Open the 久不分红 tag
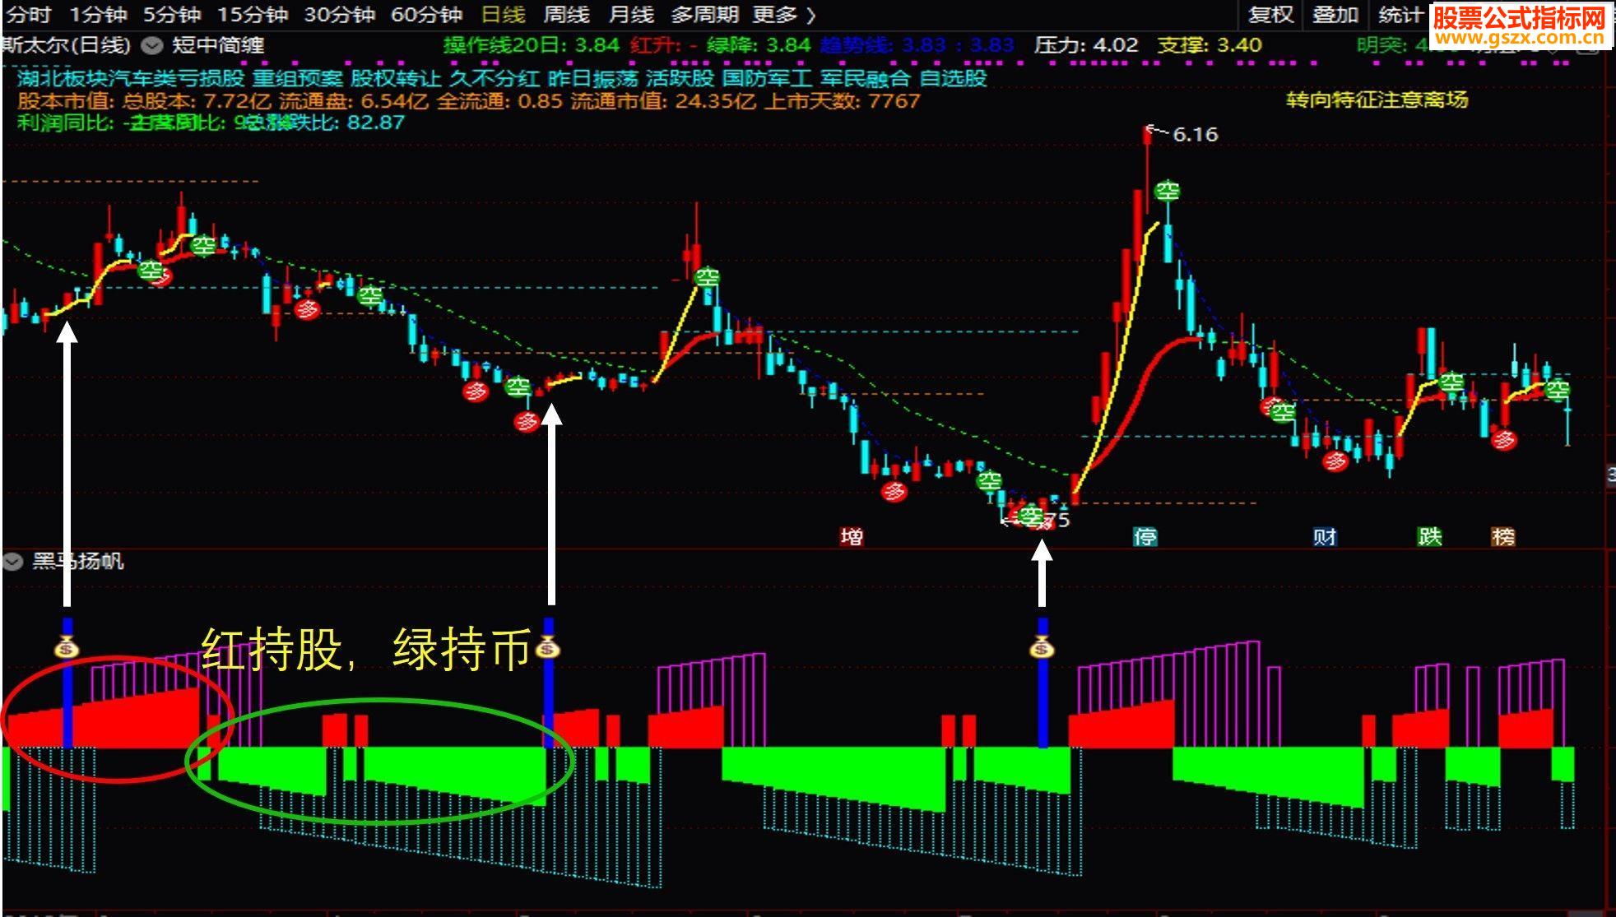1616x917 pixels. (494, 78)
